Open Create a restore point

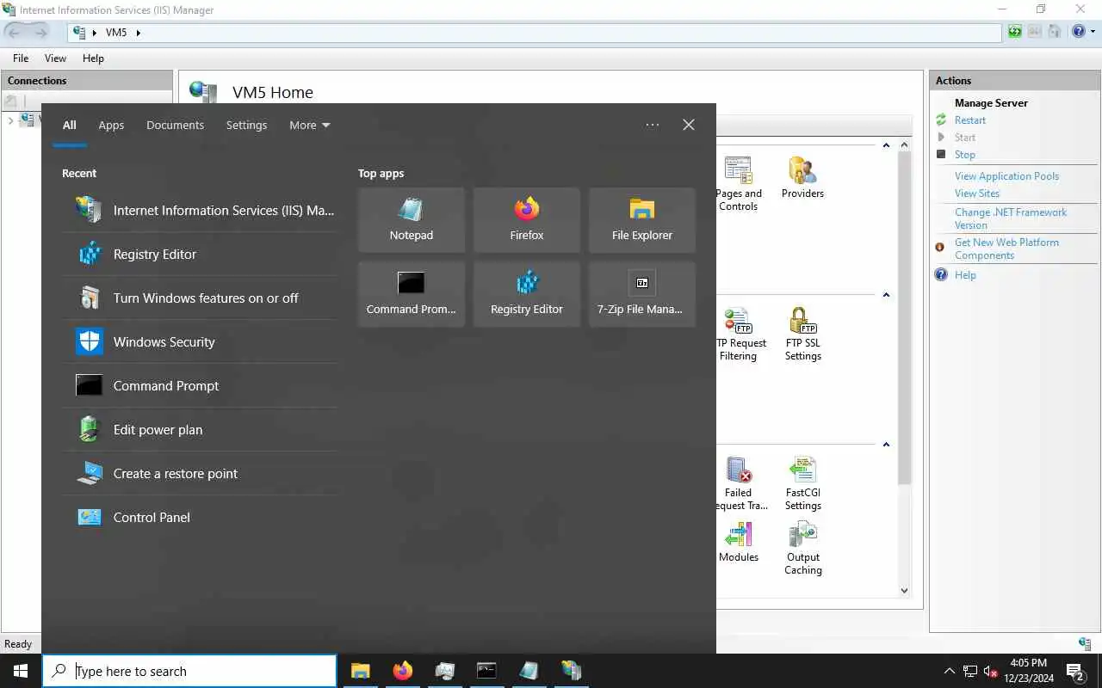tap(199, 473)
